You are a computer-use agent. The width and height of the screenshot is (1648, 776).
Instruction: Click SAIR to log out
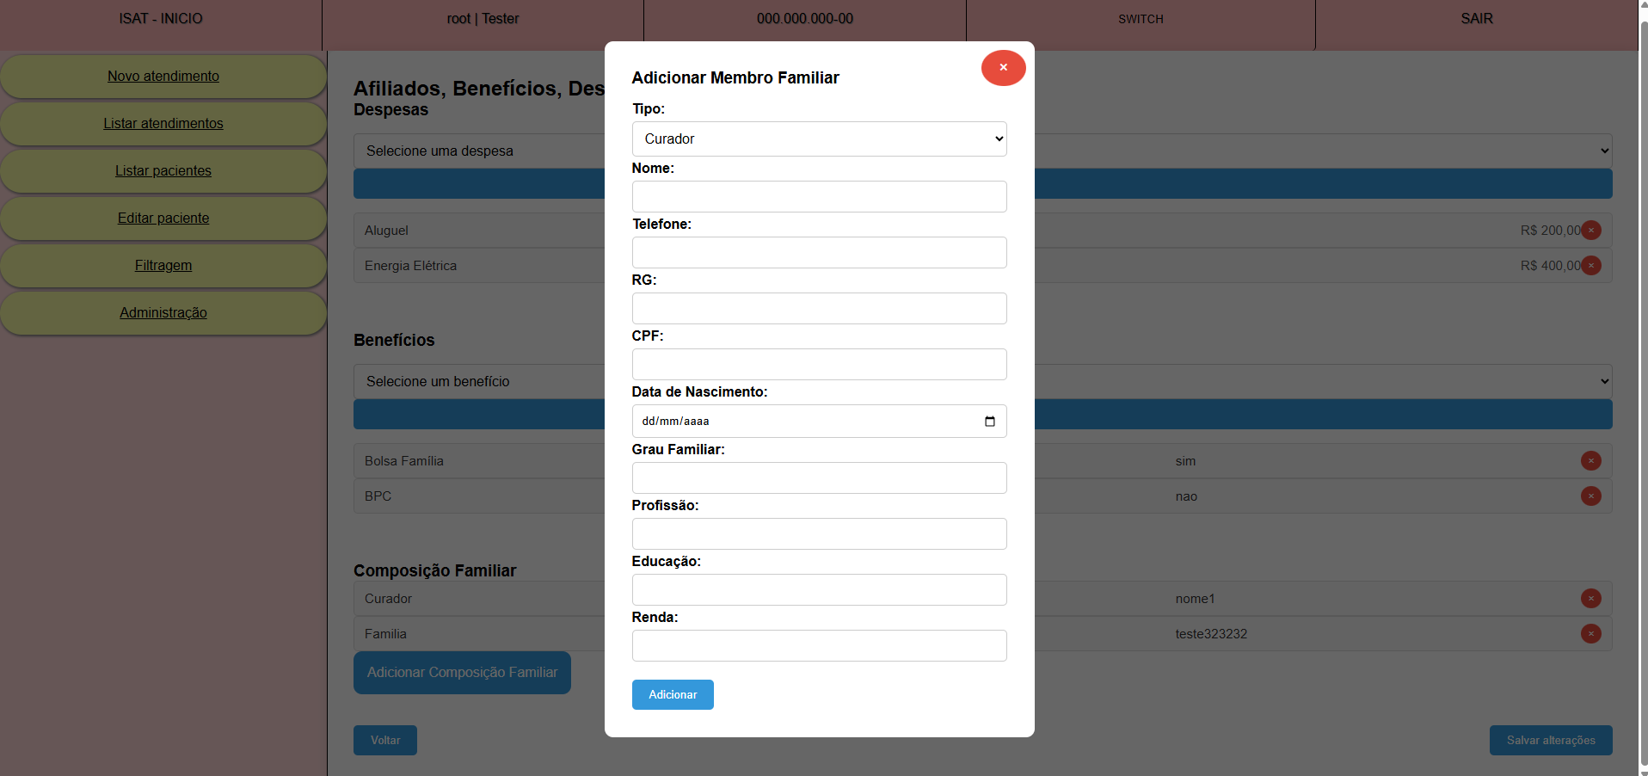pos(1476,19)
